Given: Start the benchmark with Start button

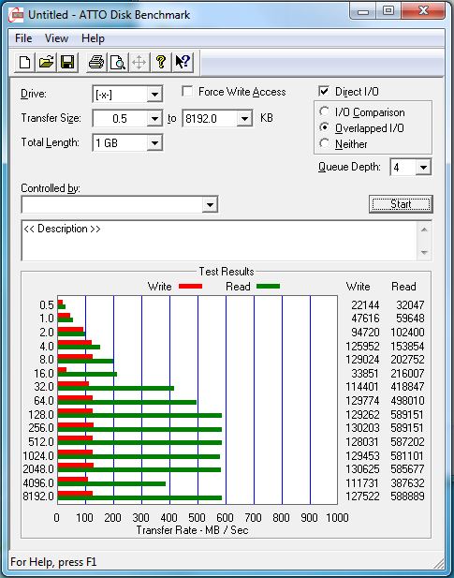Looking at the screenshot, I should click(x=401, y=204).
